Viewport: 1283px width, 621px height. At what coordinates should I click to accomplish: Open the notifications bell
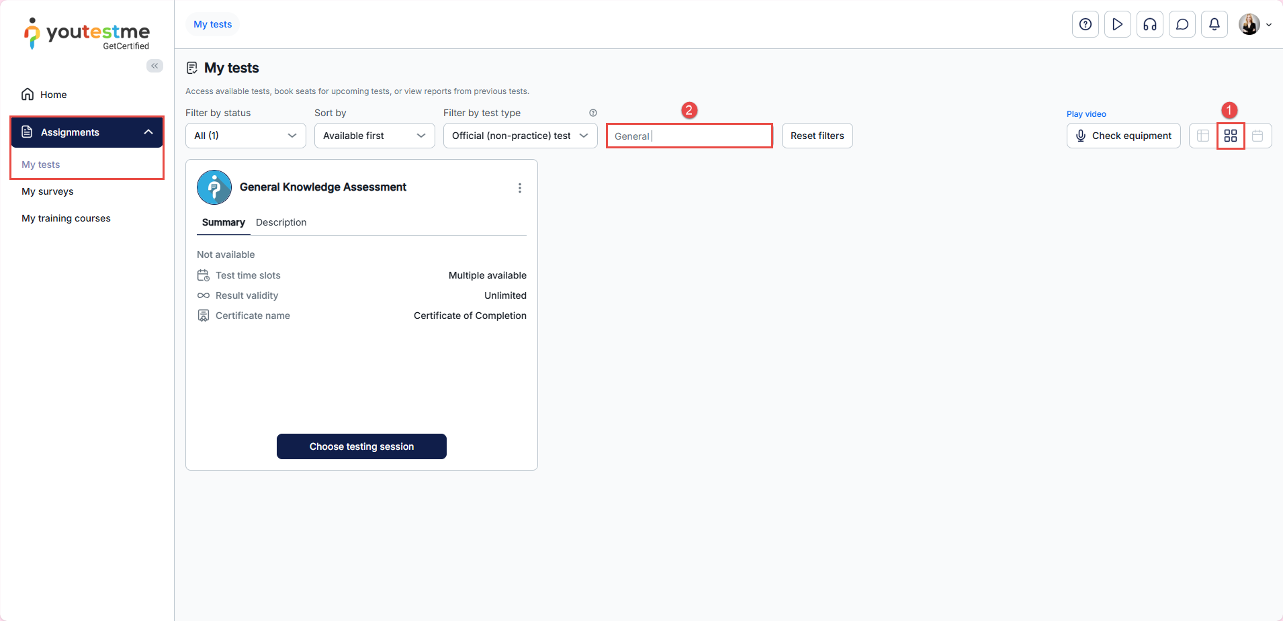(1214, 25)
